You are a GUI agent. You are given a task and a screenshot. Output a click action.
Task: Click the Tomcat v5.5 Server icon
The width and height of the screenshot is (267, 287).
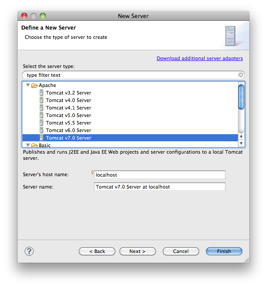(x=41, y=123)
